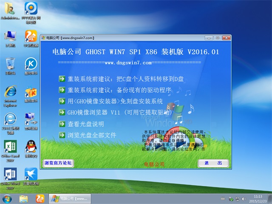Open File Explorer from the taskbar

[x=24, y=198]
